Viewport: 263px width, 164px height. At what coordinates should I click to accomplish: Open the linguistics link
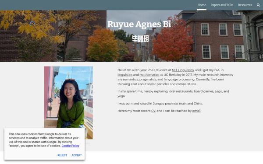(125, 75)
